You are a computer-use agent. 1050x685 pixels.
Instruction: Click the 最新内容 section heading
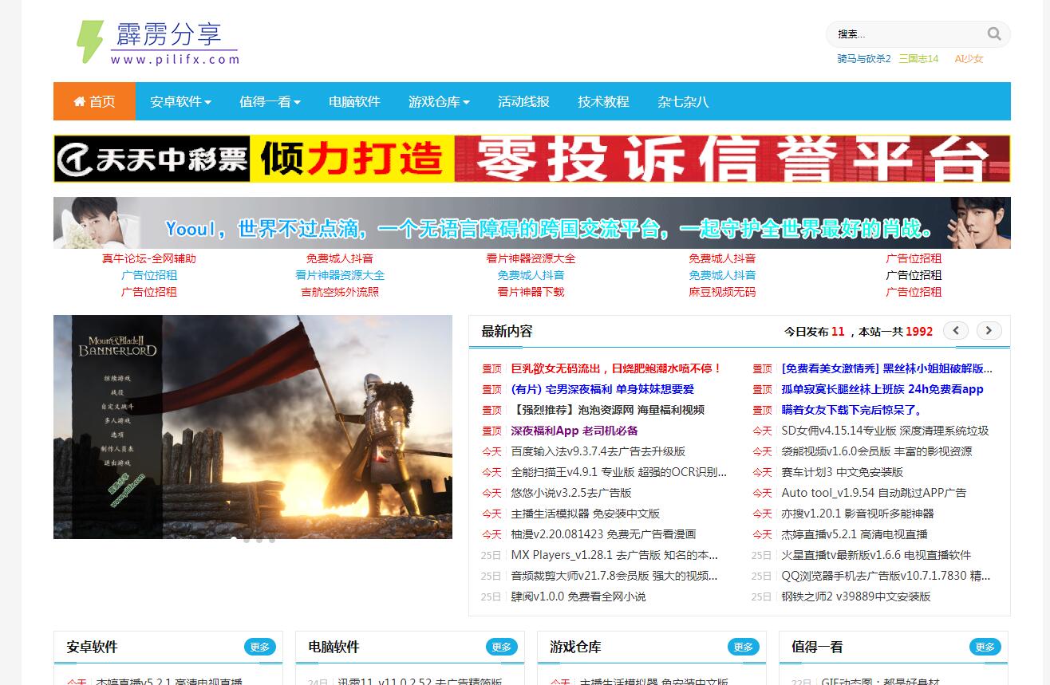507,331
